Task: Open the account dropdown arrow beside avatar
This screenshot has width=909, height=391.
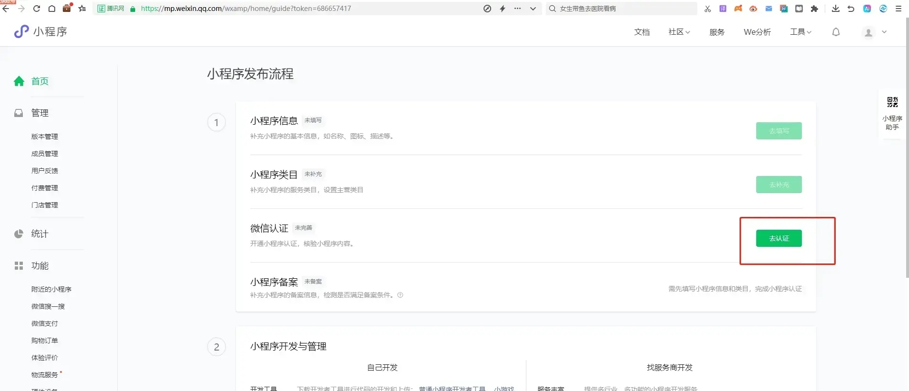Action: (884, 32)
